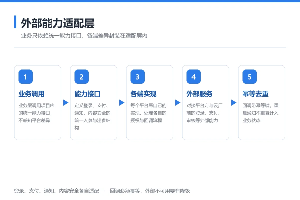The image size is (300, 200).
Task: Select the heading 幂等去重
Action: point(255,94)
